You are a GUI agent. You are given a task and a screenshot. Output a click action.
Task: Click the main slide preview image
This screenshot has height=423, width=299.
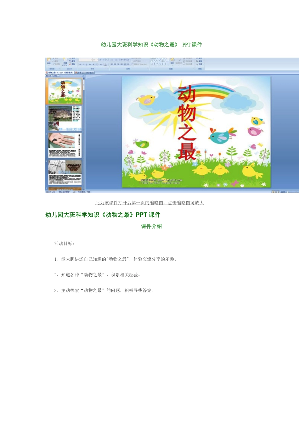coord(196,132)
